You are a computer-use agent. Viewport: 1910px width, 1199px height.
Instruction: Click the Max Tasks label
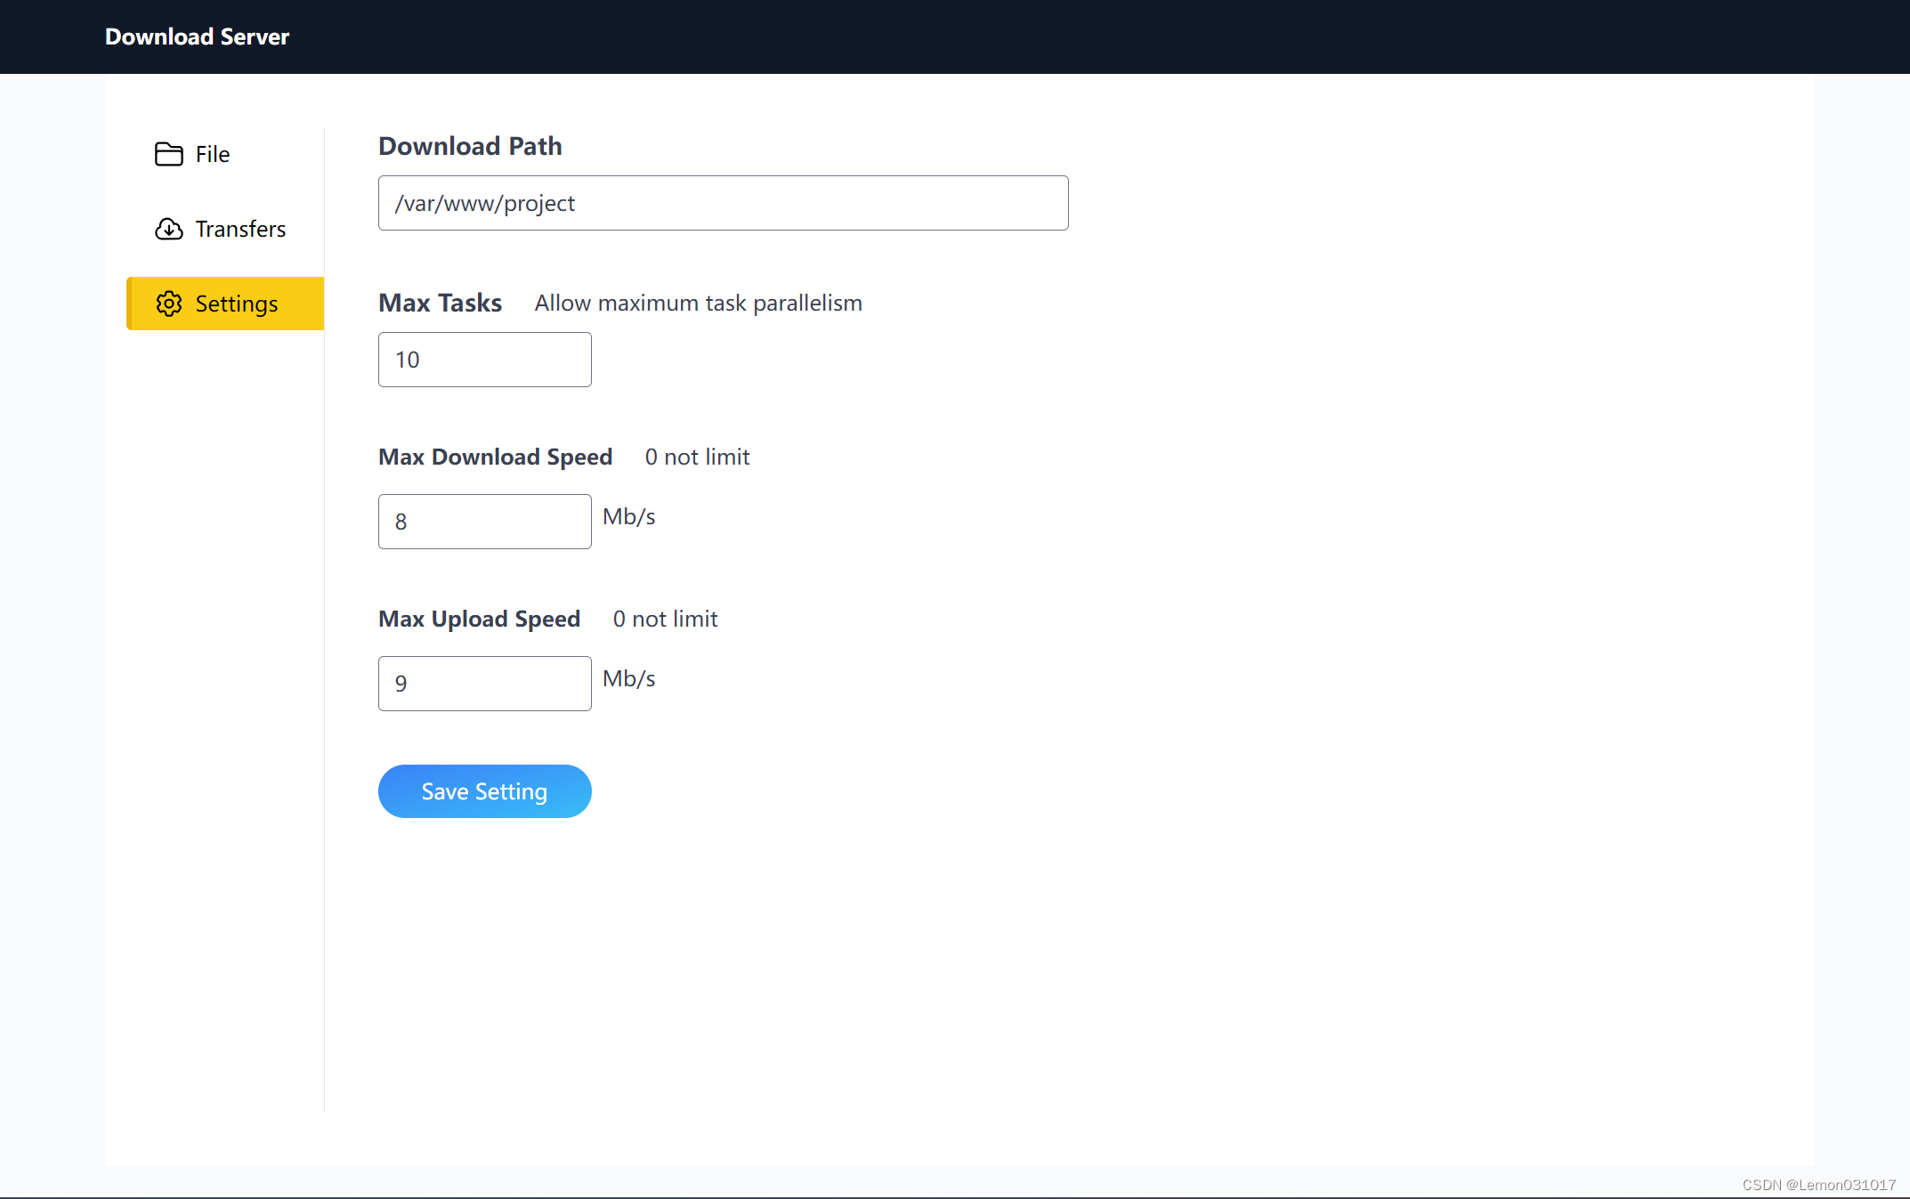click(440, 303)
